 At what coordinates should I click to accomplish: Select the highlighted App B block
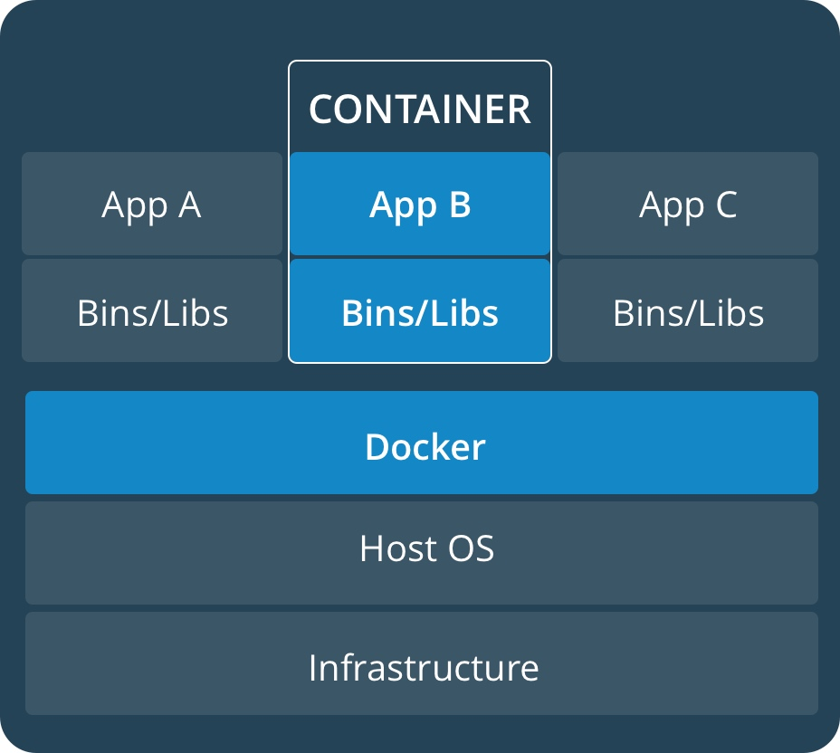(420, 204)
